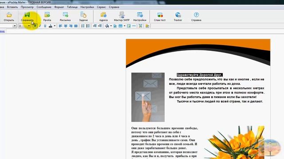Click the subject input field beside the blue link
The height and width of the screenshot is (159, 284).
[145, 31]
